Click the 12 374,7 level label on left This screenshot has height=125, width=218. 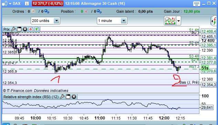pos(10,63)
